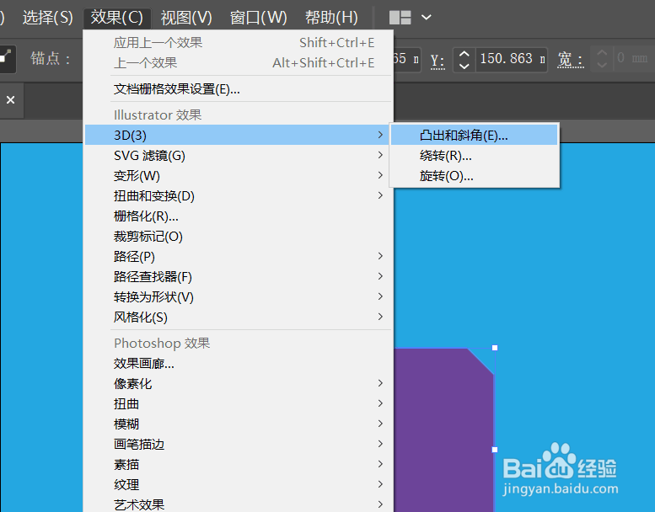Screen dimensions: 655x512
Task: Expand the 变形(W) submenu
Action: (x=239, y=176)
